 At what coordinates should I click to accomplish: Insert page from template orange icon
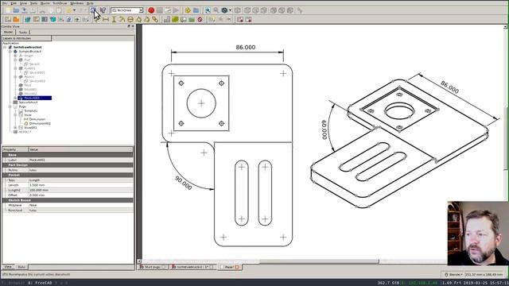pyautogui.click(x=16, y=19)
